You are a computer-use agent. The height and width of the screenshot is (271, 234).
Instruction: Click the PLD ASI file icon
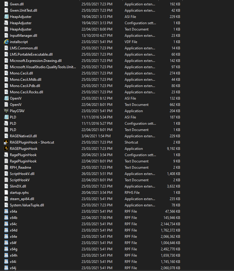click(x=6, y=117)
